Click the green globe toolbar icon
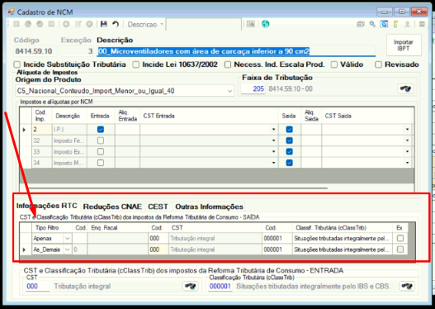This screenshot has height=309, width=435. [265, 24]
